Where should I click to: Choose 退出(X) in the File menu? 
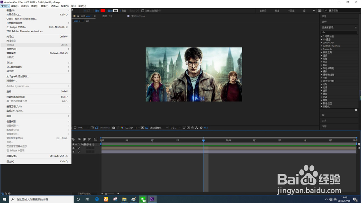(x=36, y=162)
